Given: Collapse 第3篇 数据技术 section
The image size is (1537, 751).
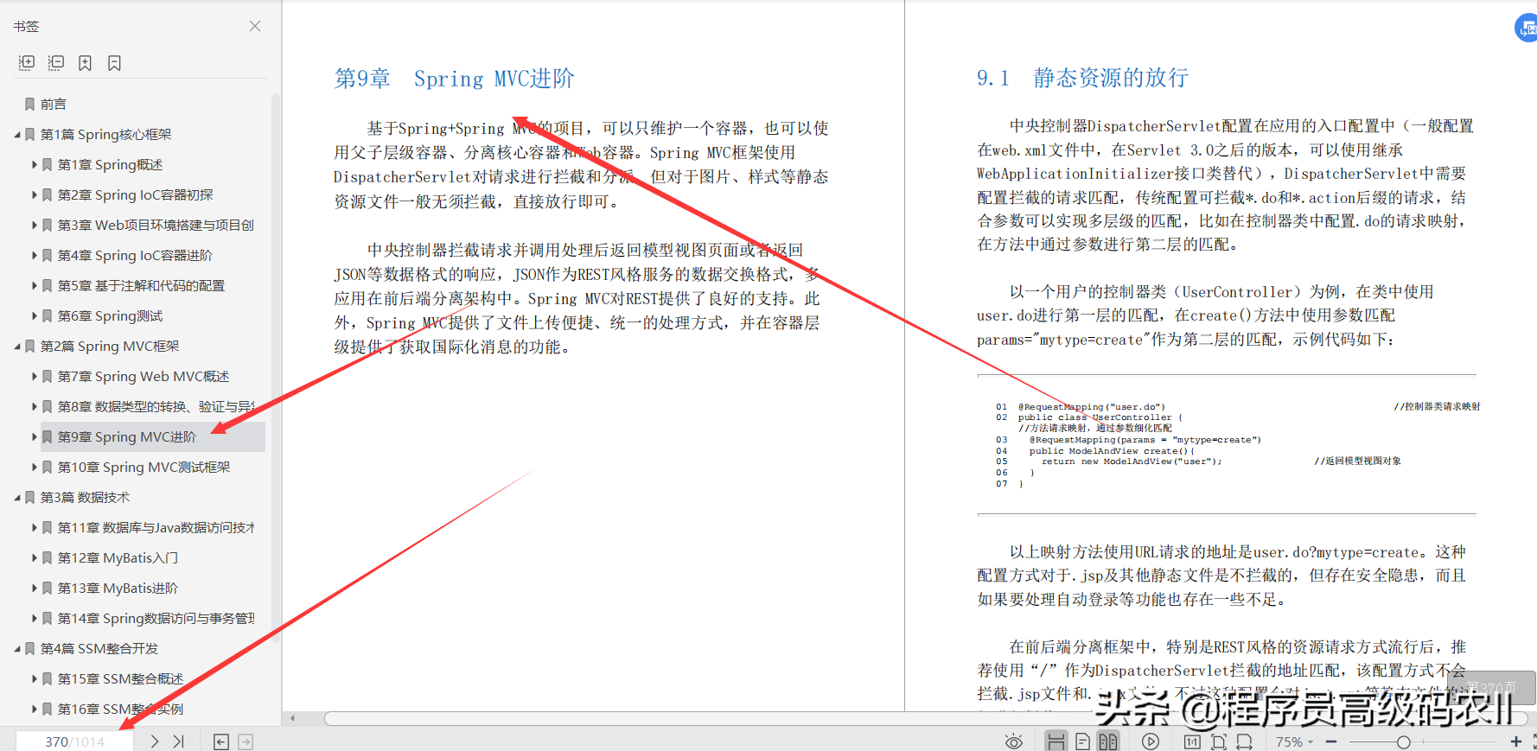Looking at the screenshot, I should click(17, 498).
